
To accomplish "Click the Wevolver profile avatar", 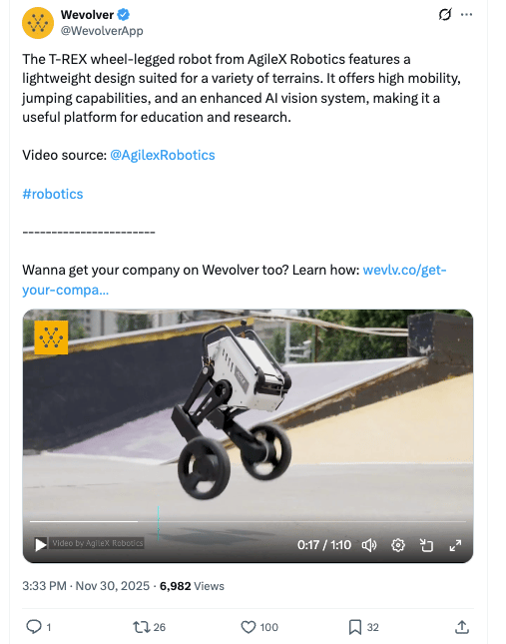I will pos(38,23).
